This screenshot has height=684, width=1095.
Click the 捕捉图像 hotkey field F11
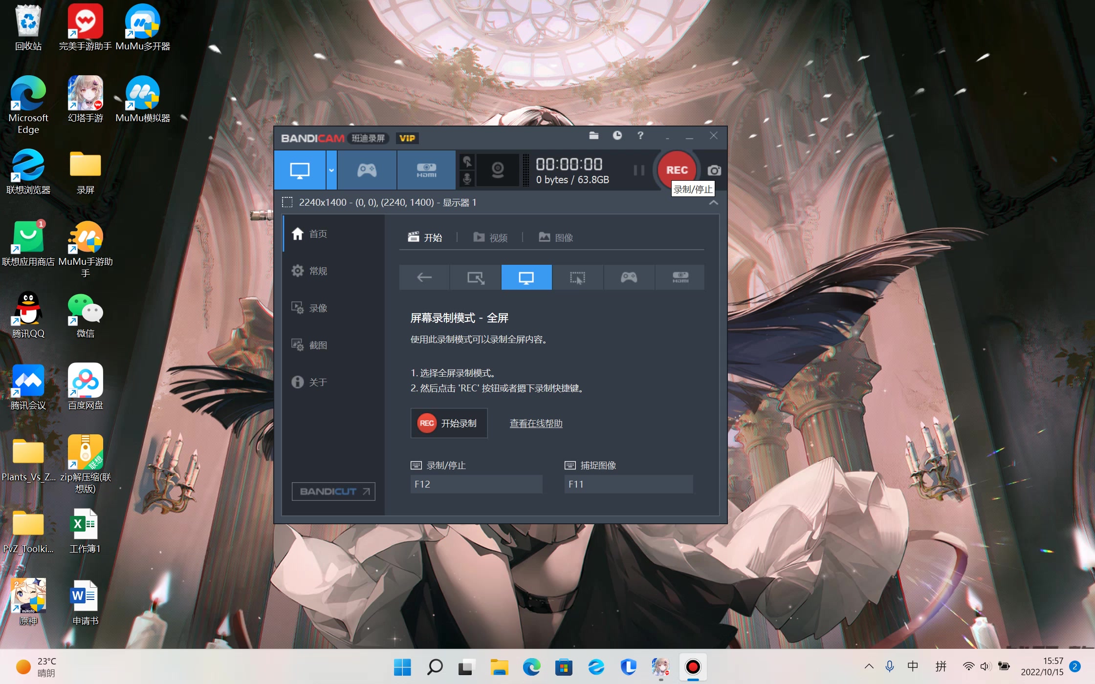pos(629,484)
